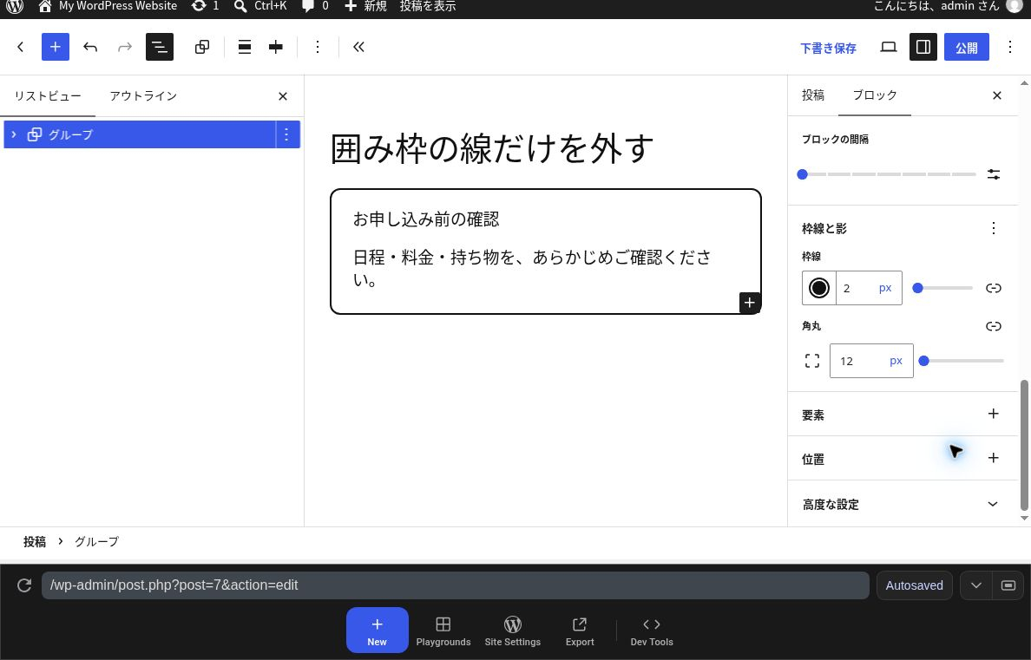Open editor options three-dot menu
This screenshot has width=1031, height=660.
(x=1010, y=47)
